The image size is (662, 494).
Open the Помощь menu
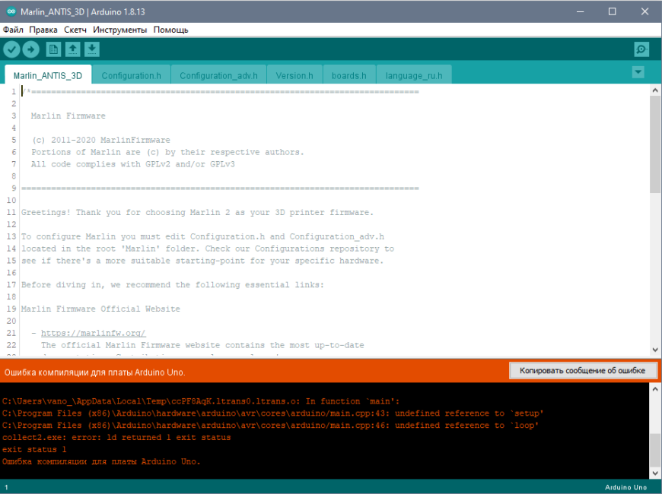[x=170, y=30]
